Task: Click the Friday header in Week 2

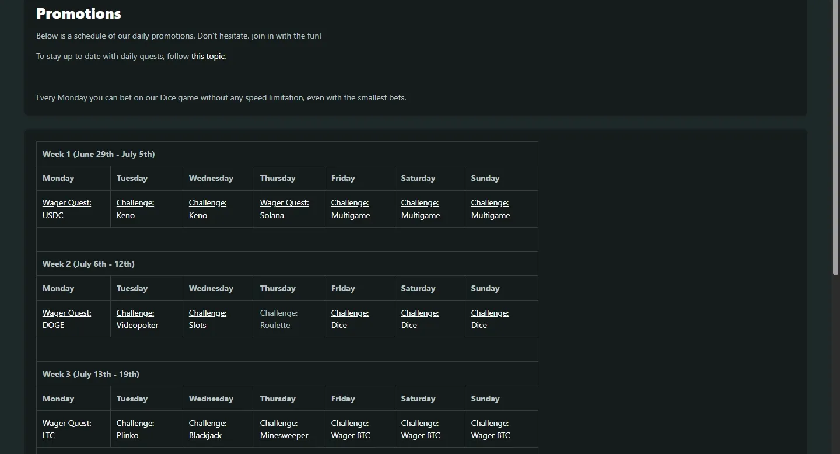Action: point(343,288)
